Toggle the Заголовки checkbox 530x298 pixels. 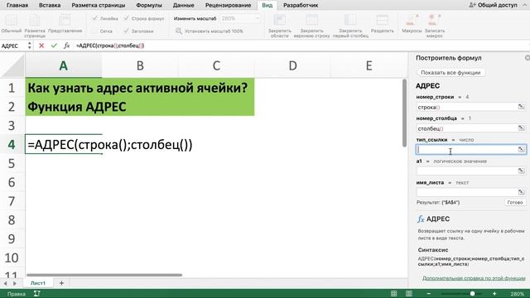pos(126,31)
